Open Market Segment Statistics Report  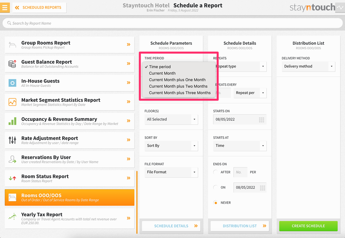(69, 102)
